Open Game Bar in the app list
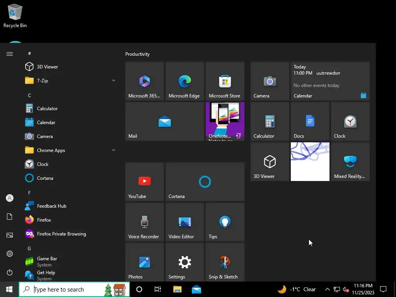The width and height of the screenshot is (396, 297). (71, 261)
